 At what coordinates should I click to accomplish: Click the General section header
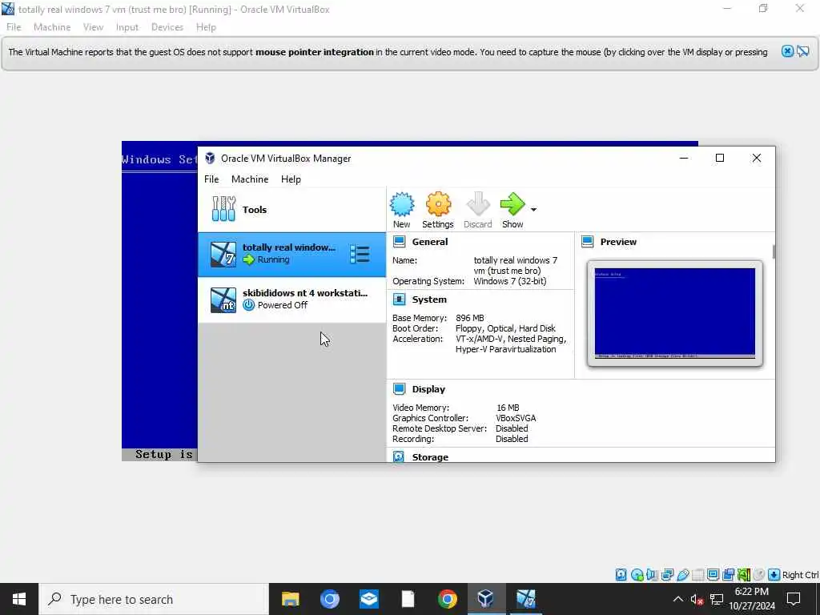tap(429, 242)
